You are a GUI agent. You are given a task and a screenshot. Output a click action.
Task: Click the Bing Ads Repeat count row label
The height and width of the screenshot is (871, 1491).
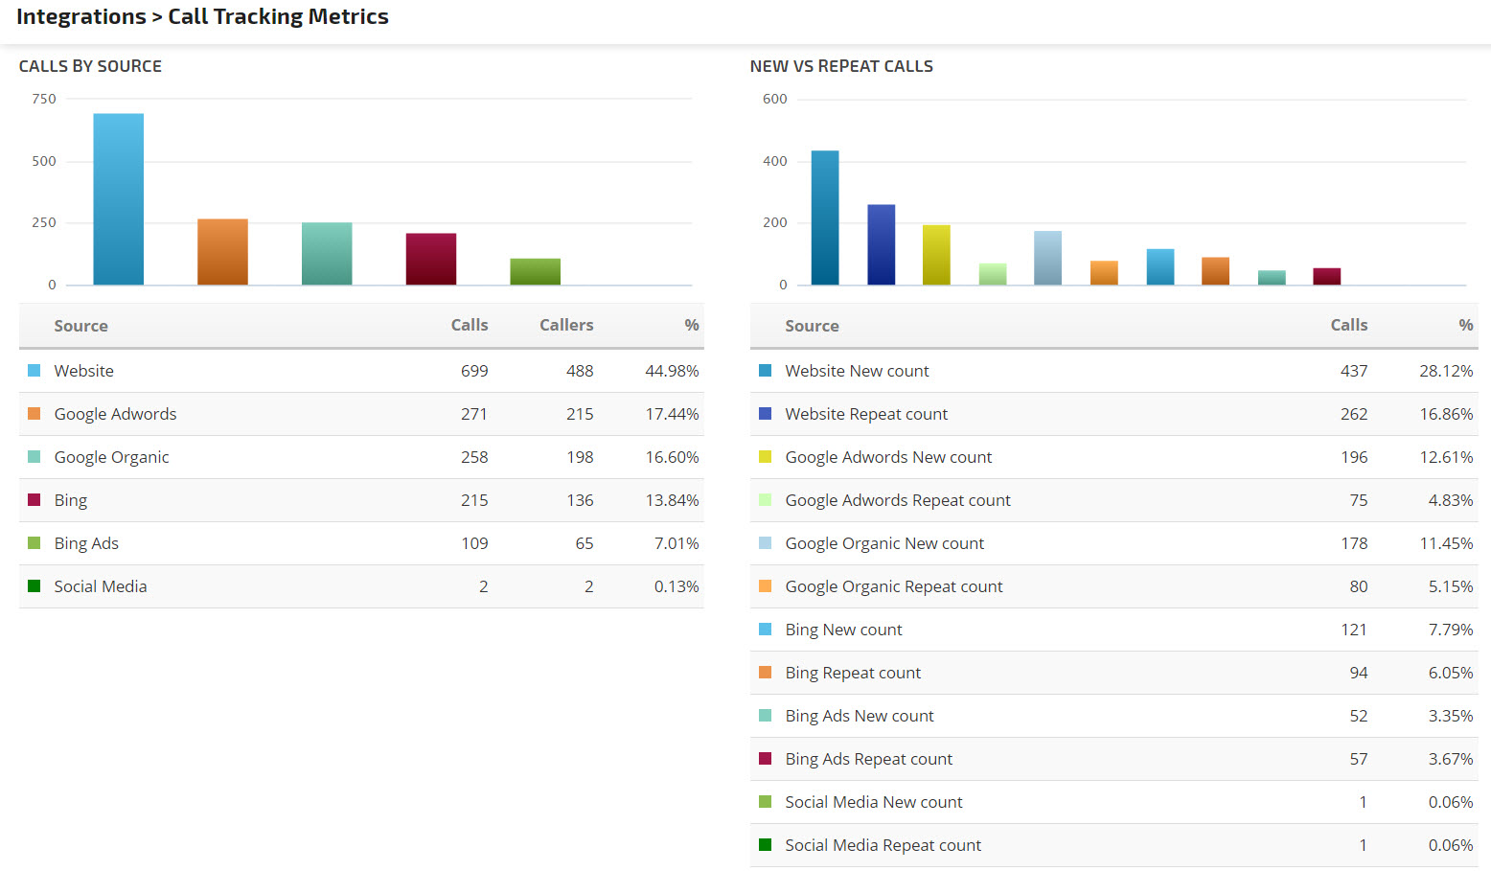coord(868,759)
